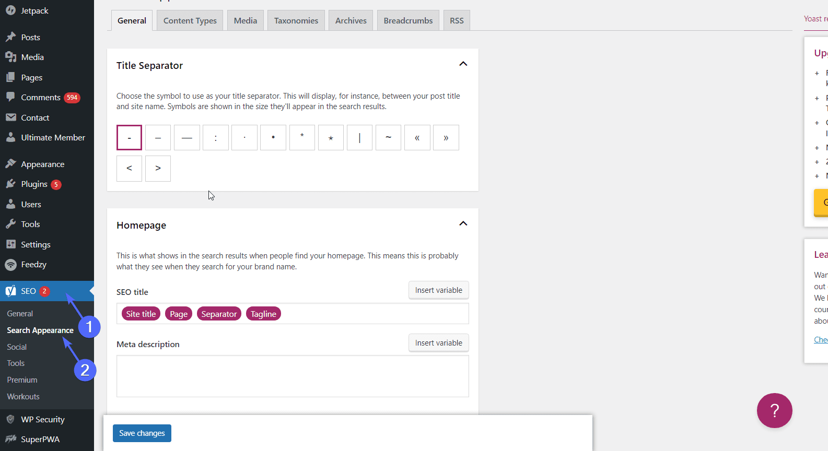
Task: Click the SEO notifications badge 2
Action: point(44,291)
